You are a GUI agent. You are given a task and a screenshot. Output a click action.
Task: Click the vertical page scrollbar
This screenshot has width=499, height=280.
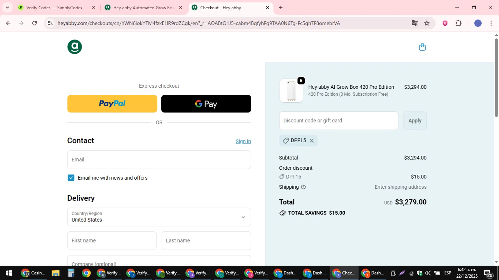[x=496, y=78]
